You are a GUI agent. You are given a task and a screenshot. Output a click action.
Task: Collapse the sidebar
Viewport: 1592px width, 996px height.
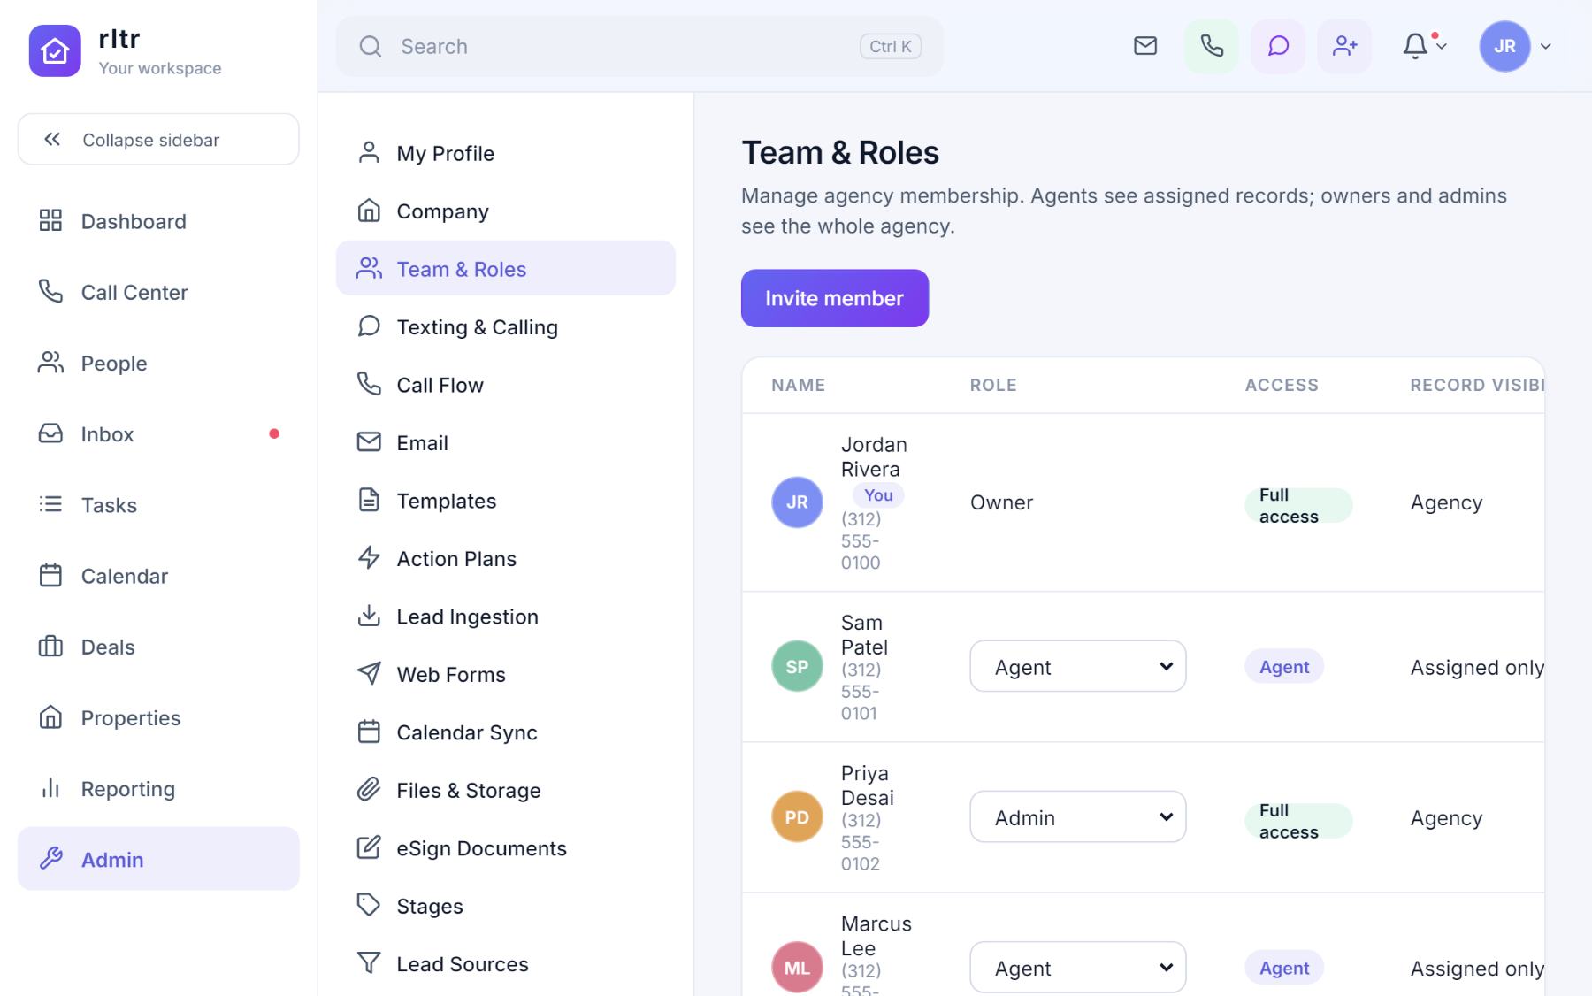(158, 139)
